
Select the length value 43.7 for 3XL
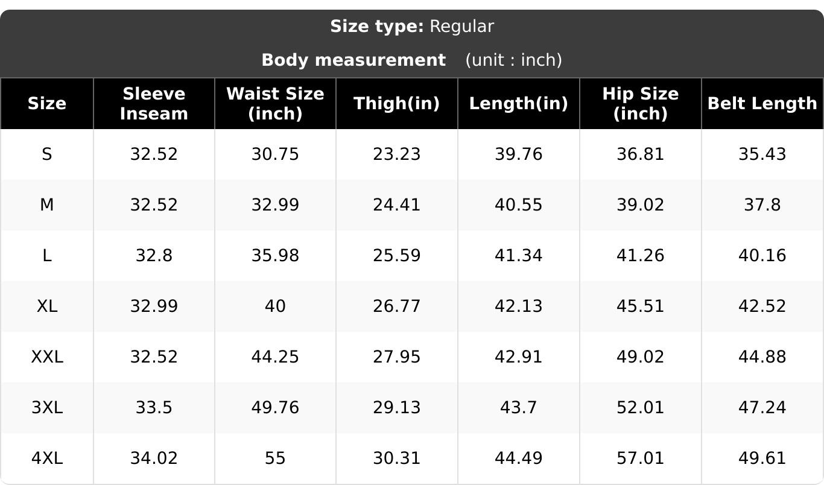pyautogui.click(x=519, y=408)
